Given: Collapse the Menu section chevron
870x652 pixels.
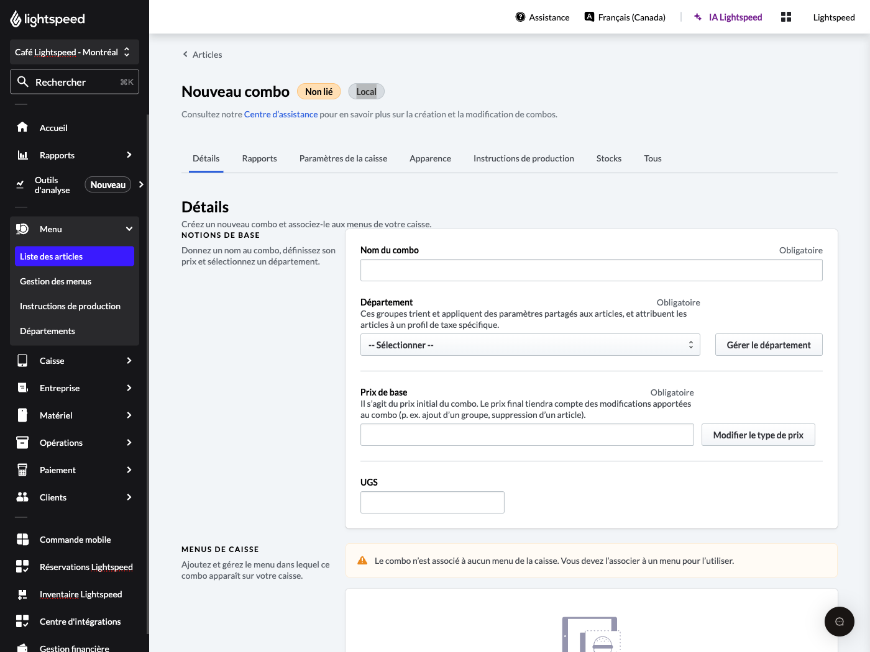Looking at the screenshot, I should [129, 229].
